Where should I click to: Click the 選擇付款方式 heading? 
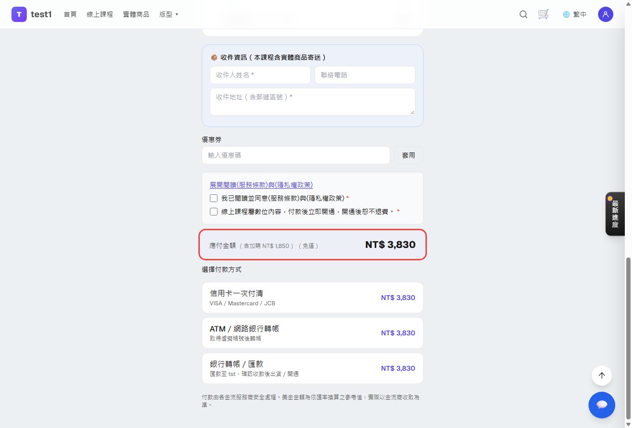pyautogui.click(x=222, y=269)
